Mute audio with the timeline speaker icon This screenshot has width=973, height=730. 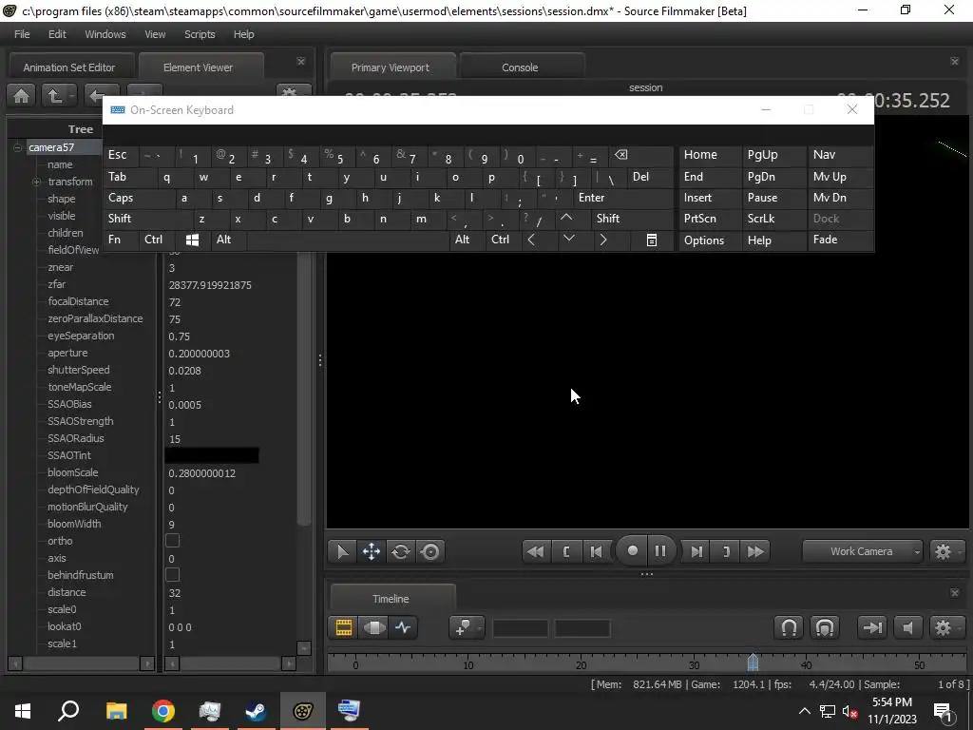point(907,627)
